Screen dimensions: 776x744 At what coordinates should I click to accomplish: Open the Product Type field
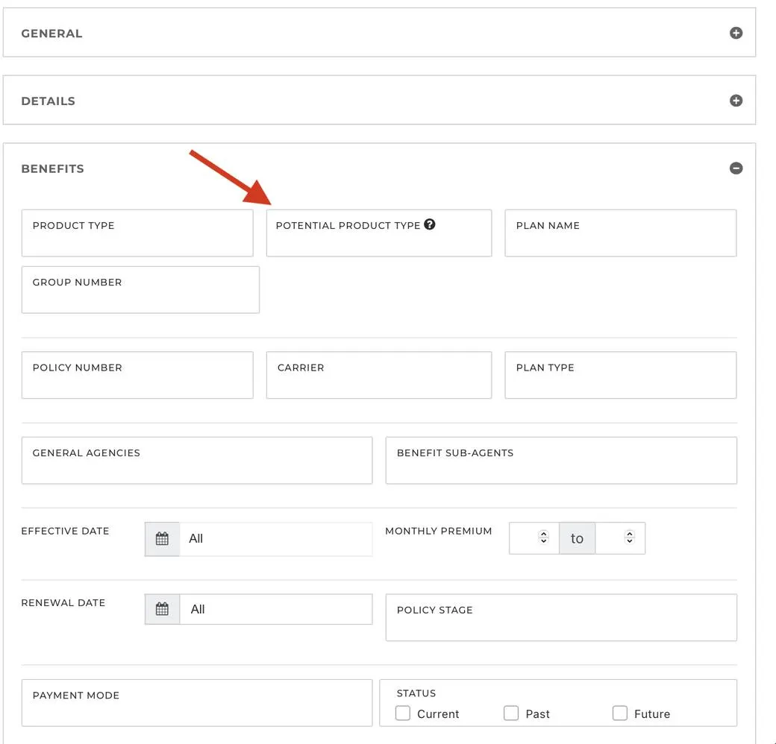click(137, 233)
